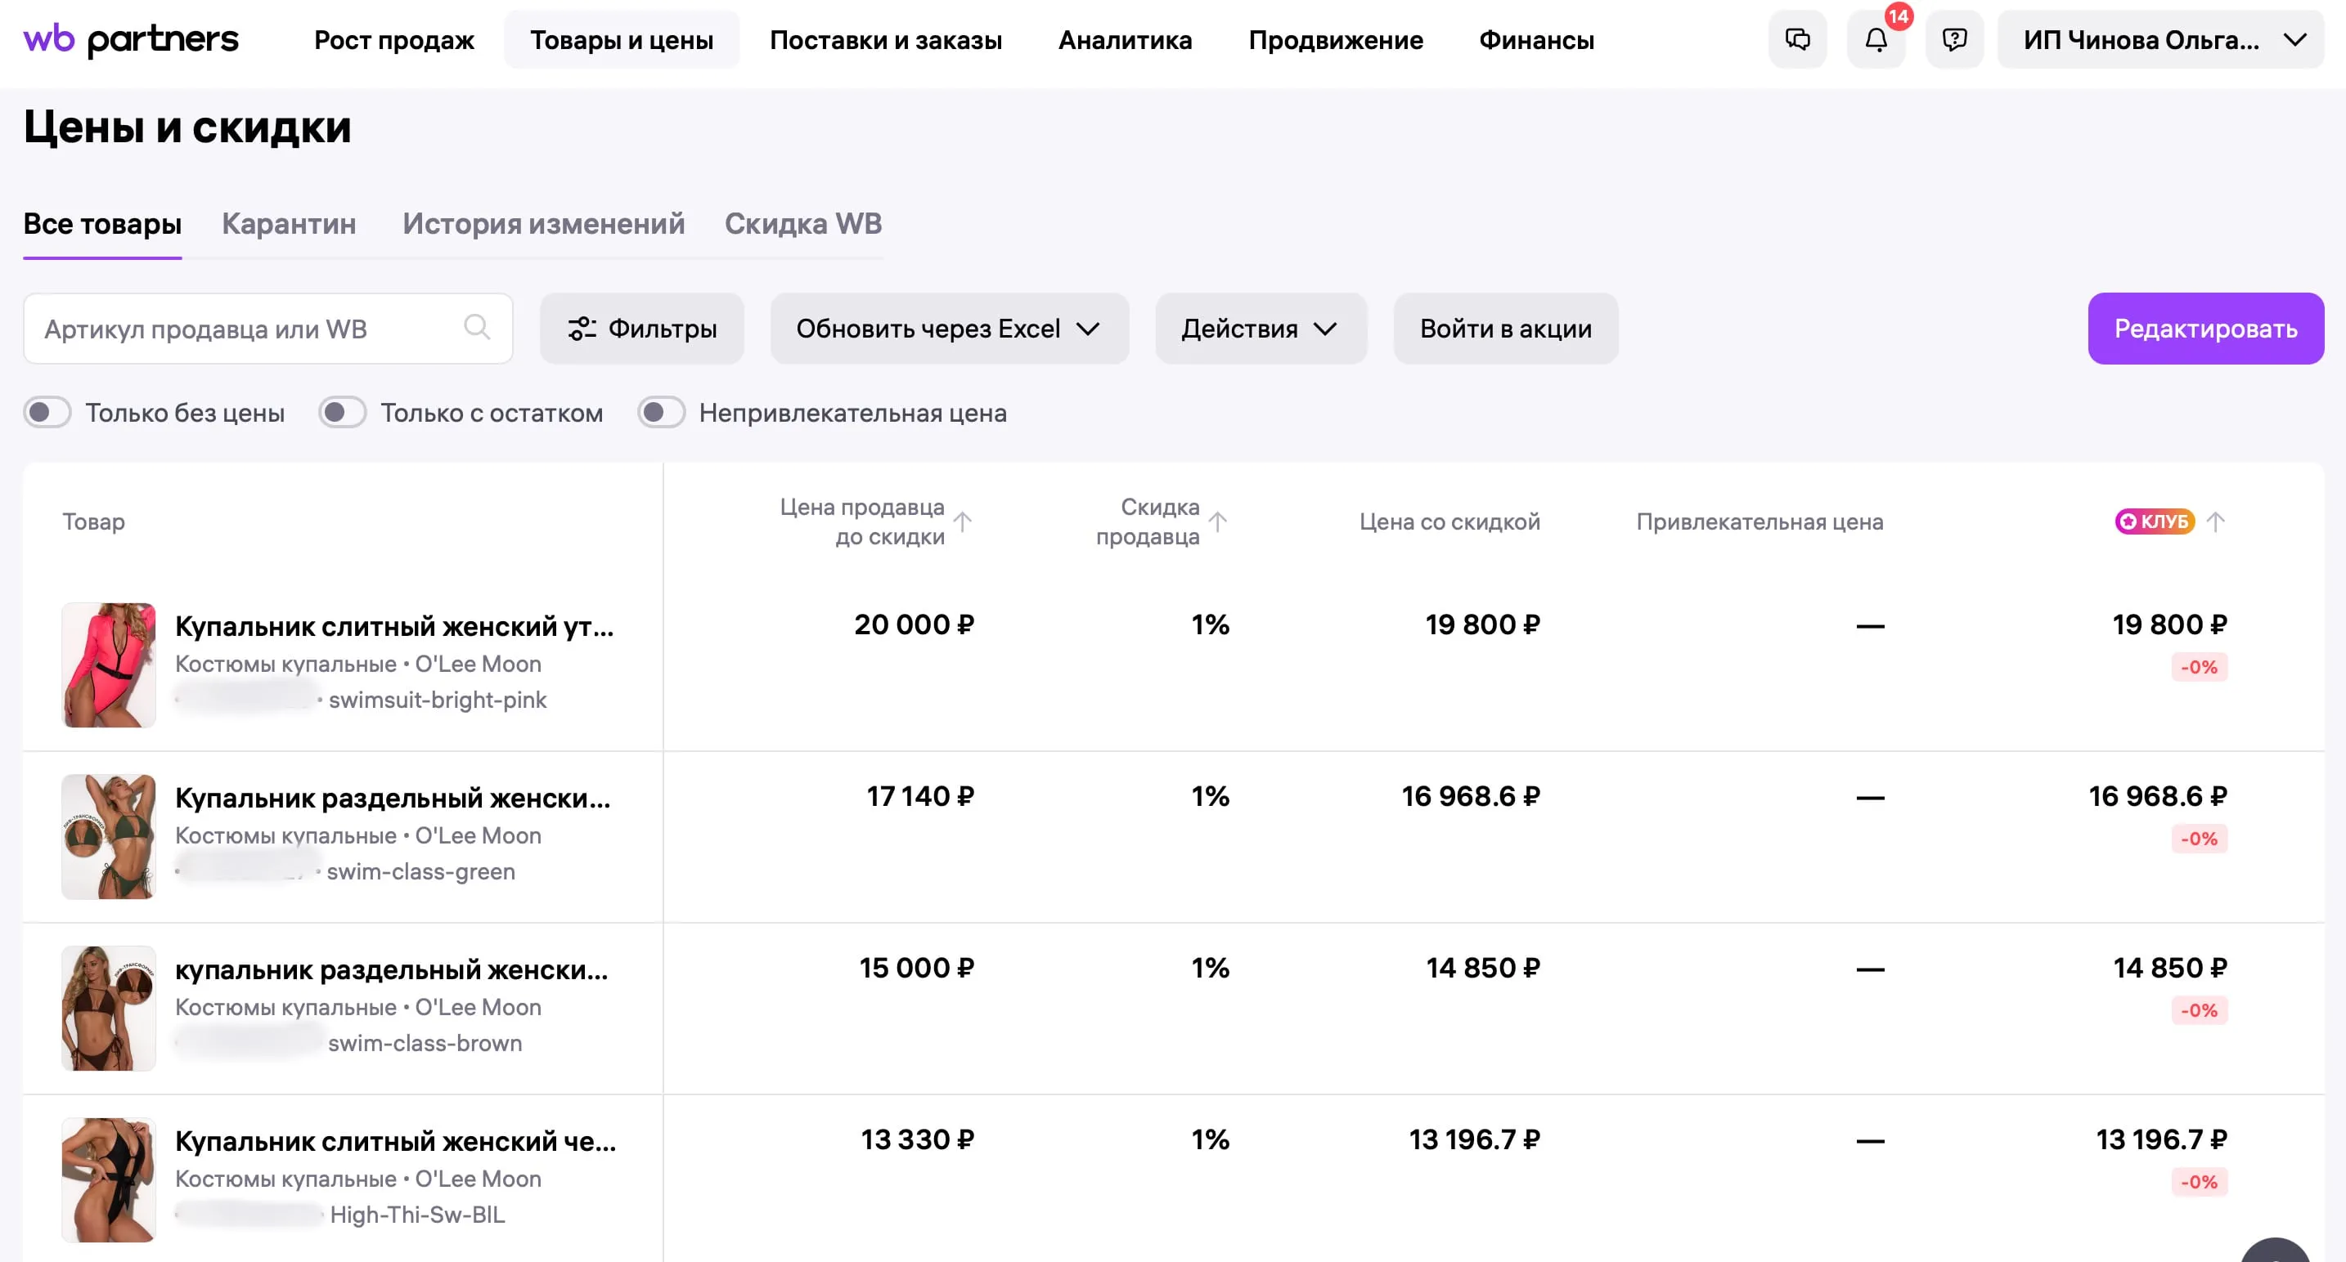Click the 'Войти в акции' button
The width and height of the screenshot is (2346, 1262).
coord(1504,329)
